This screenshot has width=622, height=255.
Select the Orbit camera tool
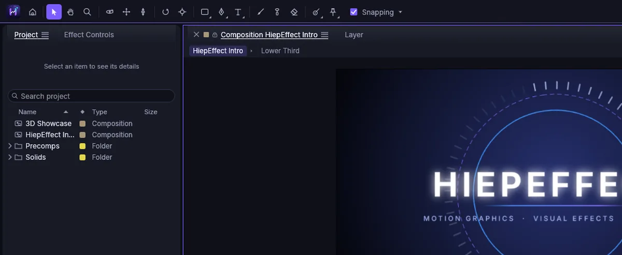coord(109,12)
